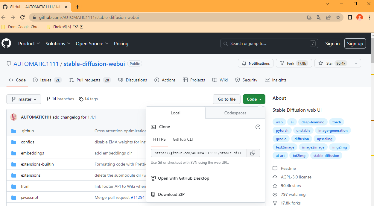Click the embeddings folder icon
Viewport: 374px width, 206px height.
(14, 153)
